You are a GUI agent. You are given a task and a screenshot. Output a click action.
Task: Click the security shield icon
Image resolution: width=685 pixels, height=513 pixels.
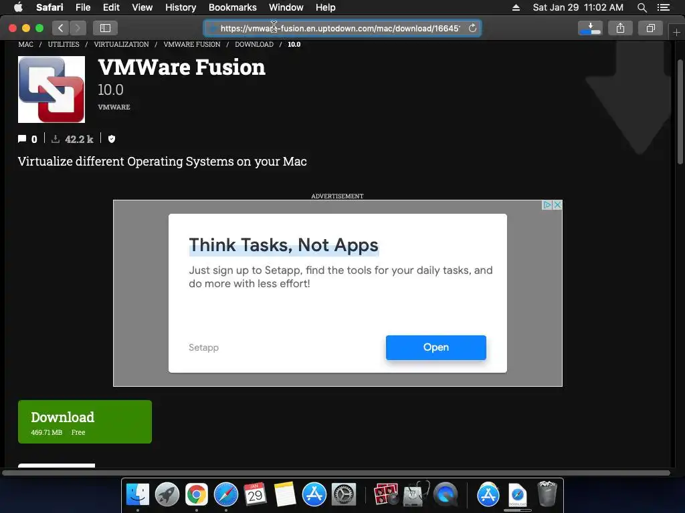click(x=112, y=139)
